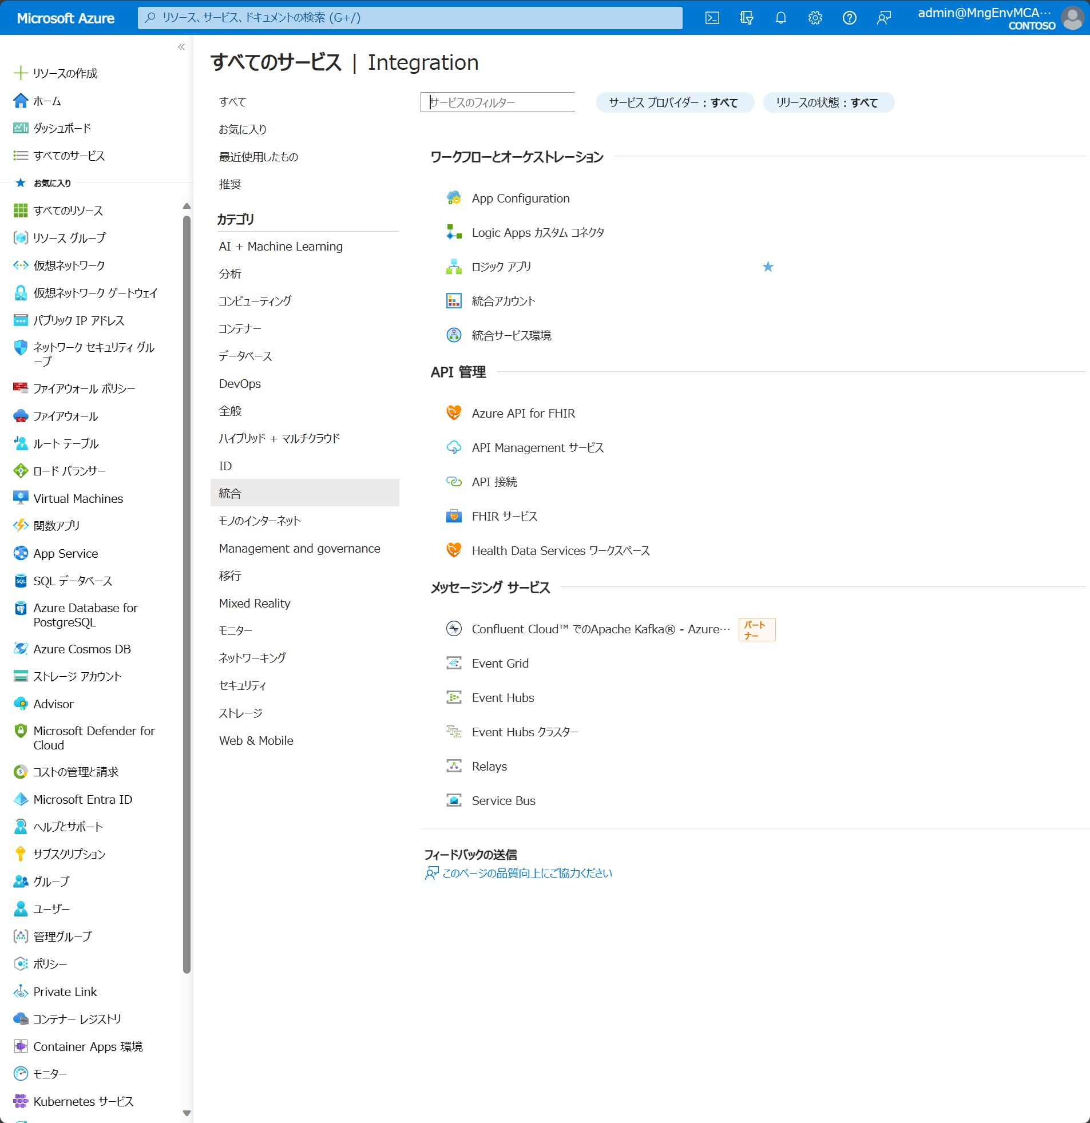Click Azure API for FHIR icon
Screen dimensions: 1090x1123
coord(454,413)
